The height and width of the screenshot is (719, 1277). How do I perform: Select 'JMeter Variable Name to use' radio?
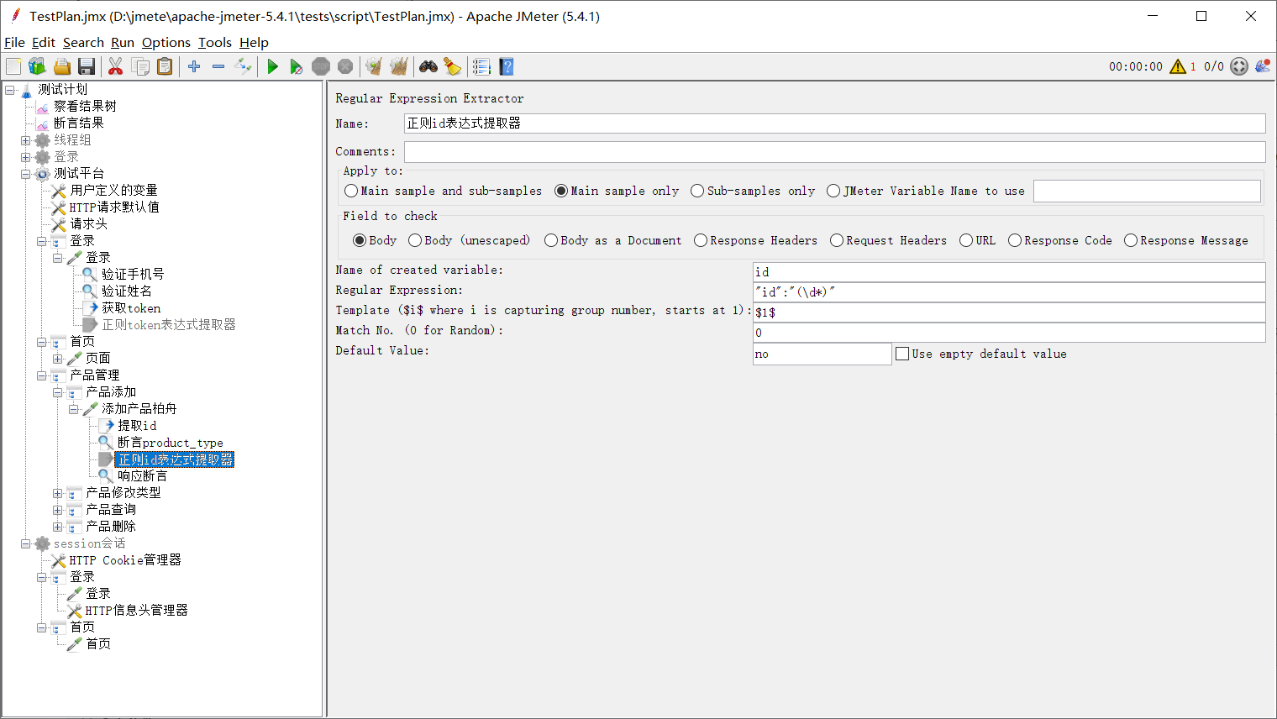coord(833,191)
